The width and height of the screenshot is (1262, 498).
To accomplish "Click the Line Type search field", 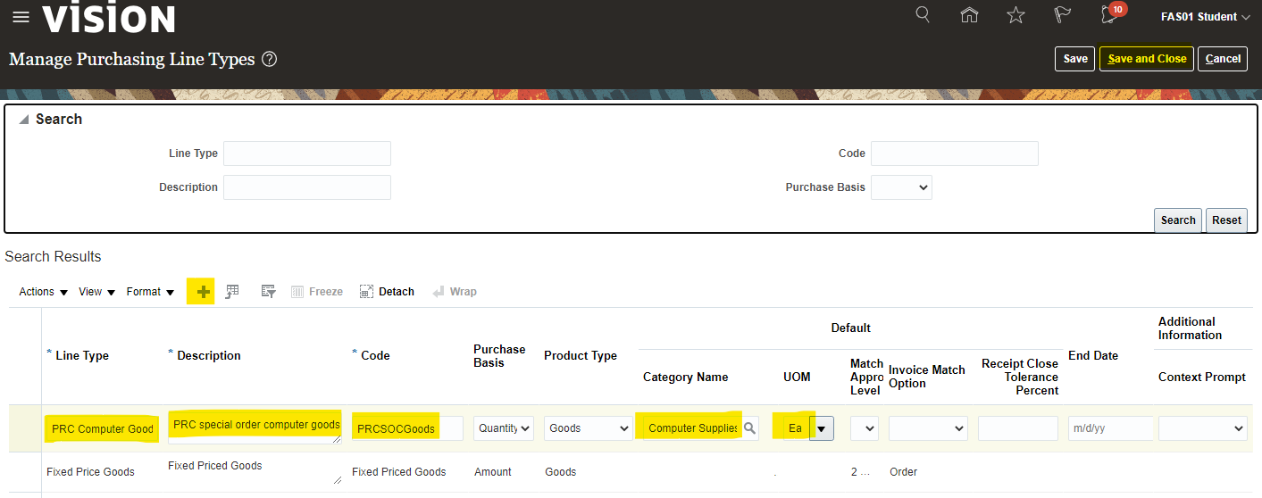I will (x=306, y=154).
